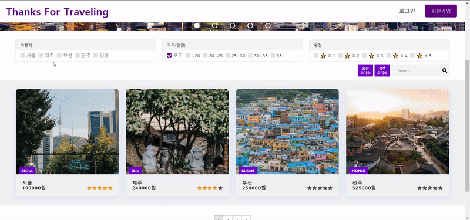The width and height of the screenshot is (470, 220).
Task: Check the 20~25 price checkbox
Action: pos(205,56)
